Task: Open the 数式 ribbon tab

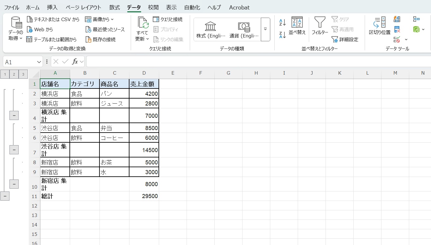Action: 114,7
